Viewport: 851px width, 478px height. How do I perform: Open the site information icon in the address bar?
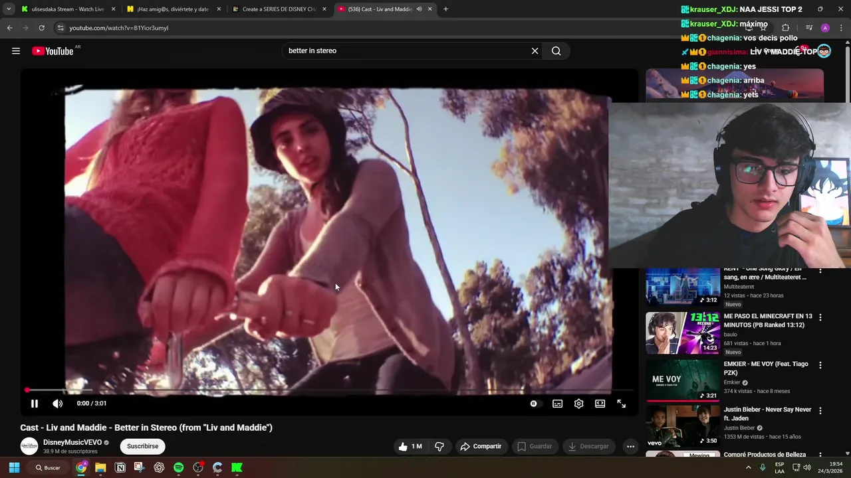coord(61,28)
